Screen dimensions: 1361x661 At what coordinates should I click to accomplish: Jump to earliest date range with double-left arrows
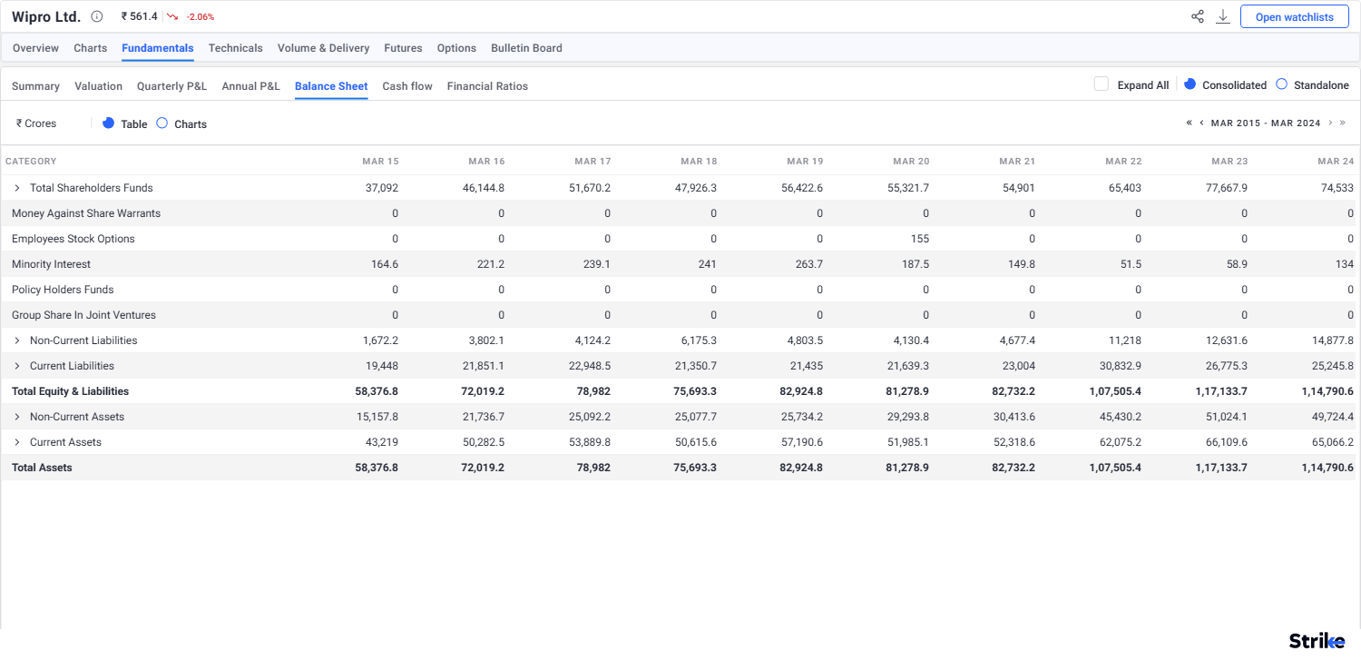click(x=1189, y=123)
